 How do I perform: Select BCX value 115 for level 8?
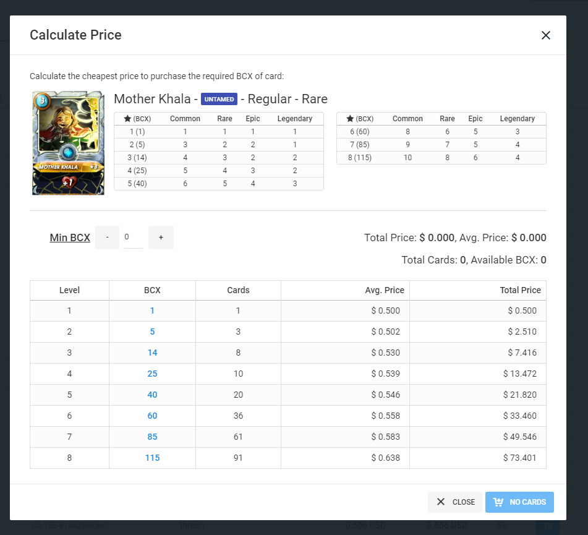coord(152,458)
